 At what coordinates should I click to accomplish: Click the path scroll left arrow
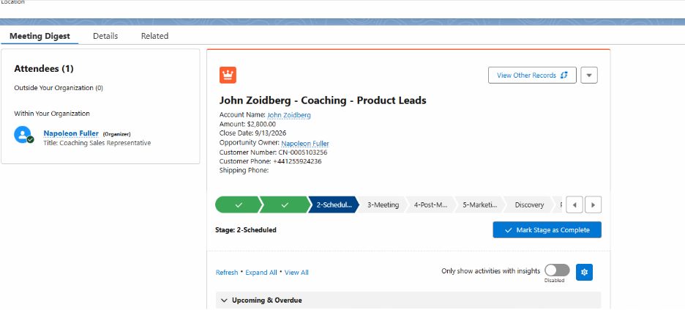[x=574, y=204]
